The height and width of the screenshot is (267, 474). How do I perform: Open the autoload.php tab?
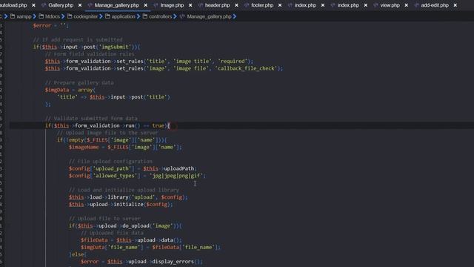pyautogui.click(x=13, y=5)
